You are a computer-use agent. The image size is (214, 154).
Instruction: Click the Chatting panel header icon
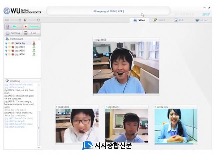coord(7,81)
